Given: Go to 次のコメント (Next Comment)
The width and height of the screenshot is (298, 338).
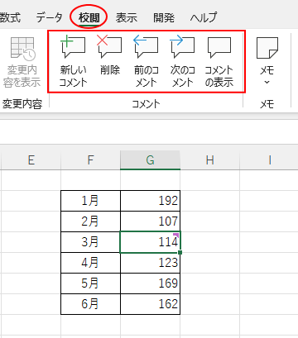Looking at the screenshot, I should click(x=182, y=61).
